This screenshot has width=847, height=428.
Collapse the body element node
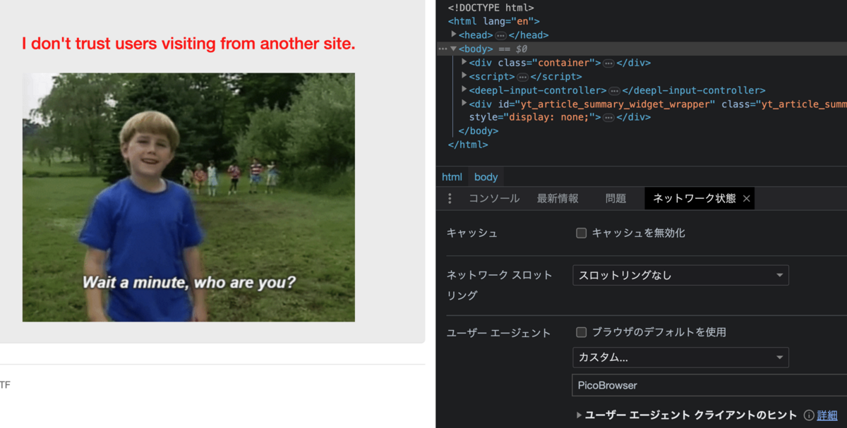pyautogui.click(x=454, y=49)
